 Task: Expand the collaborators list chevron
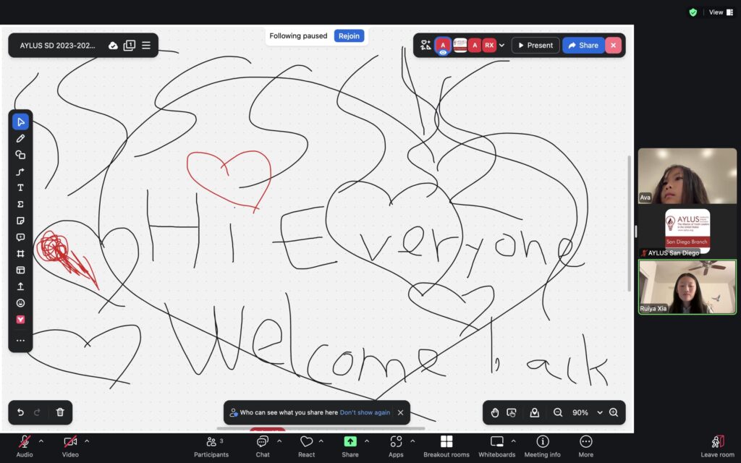point(502,46)
